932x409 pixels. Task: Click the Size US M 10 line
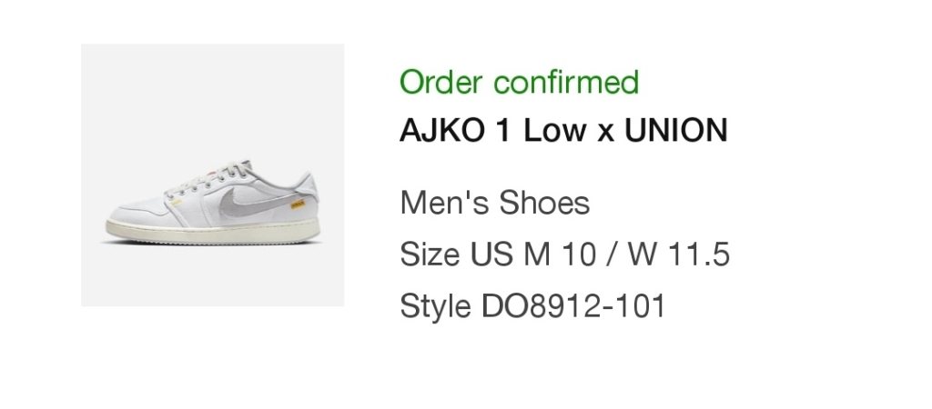pyautogui.click(x=564, y=254)
